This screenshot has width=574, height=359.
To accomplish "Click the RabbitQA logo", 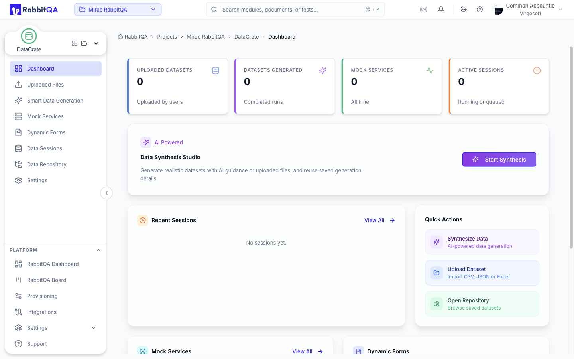I will coord(34,10).
